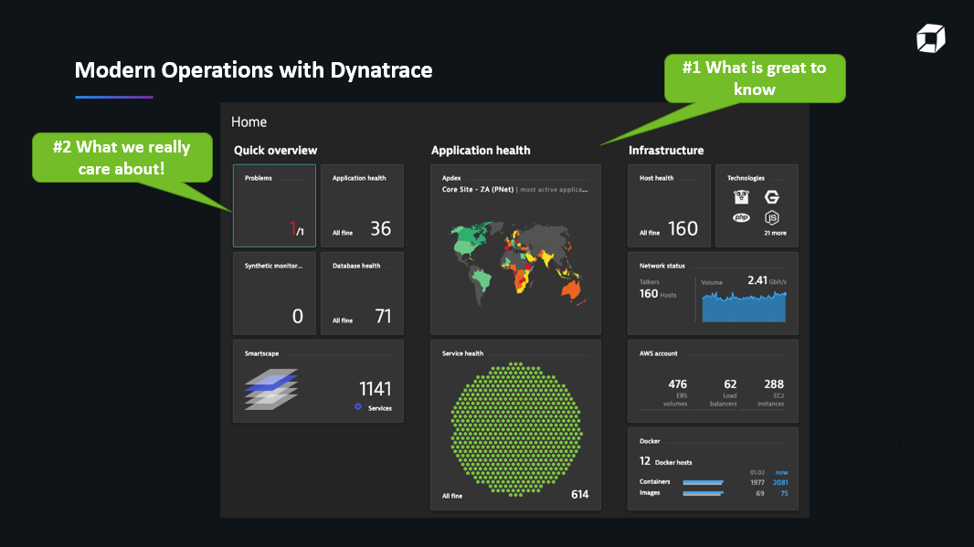Open the 21 more technologies link
Viewport: 974px width, 547px height.
click(x=773, y=233)
